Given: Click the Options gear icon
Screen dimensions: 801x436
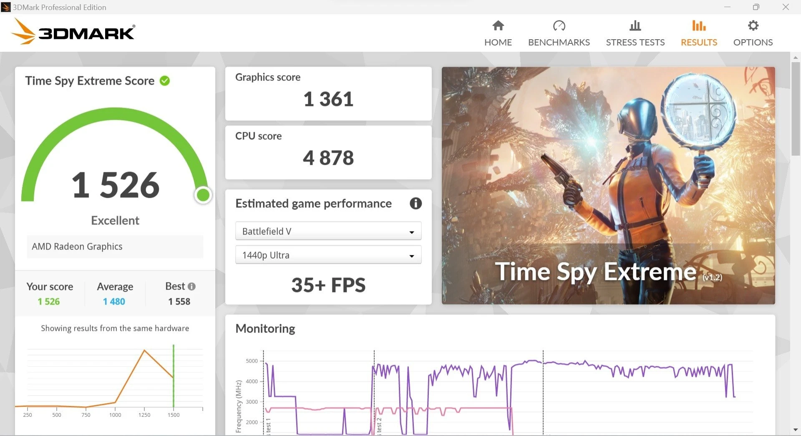Looking at the screenshot, I should click(753, 26).
